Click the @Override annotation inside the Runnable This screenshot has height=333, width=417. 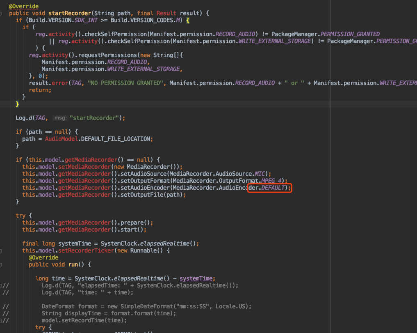(x=43, y=257)
